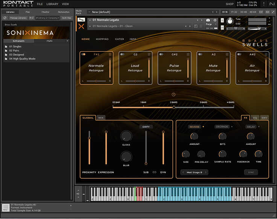Open the LIBRARY menu

click(52, 4)
